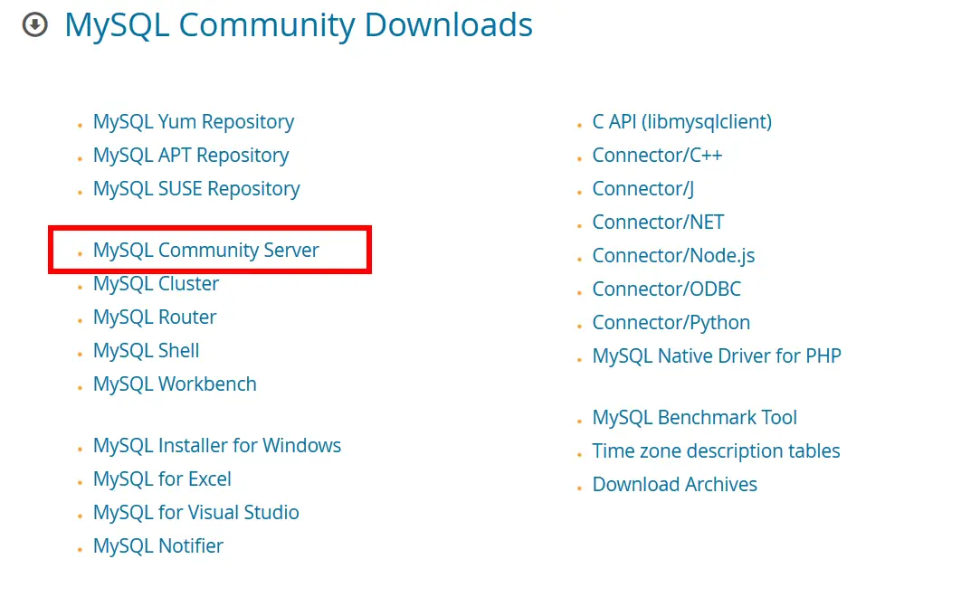Open the Connector/Python link
Viewport: 980px width, 597px height.
671,323
